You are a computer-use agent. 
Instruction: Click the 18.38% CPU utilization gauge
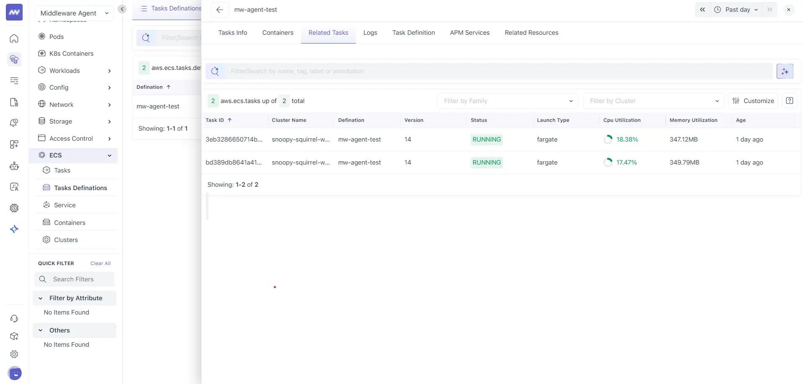622,139
